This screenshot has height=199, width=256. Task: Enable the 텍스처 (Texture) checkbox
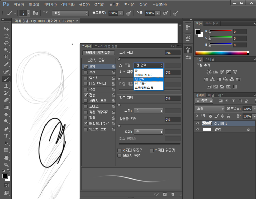86,78
